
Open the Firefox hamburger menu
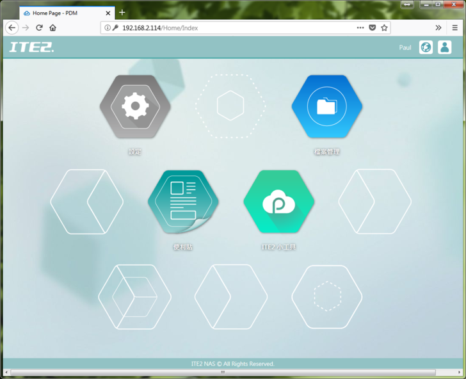[x=454, y=28]
